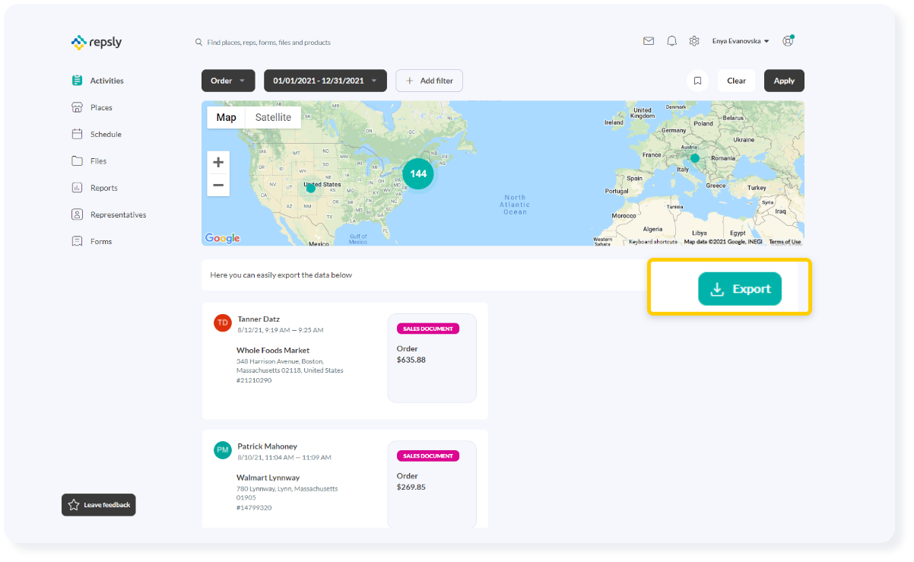Go to the Representatives section

[109, 214]
